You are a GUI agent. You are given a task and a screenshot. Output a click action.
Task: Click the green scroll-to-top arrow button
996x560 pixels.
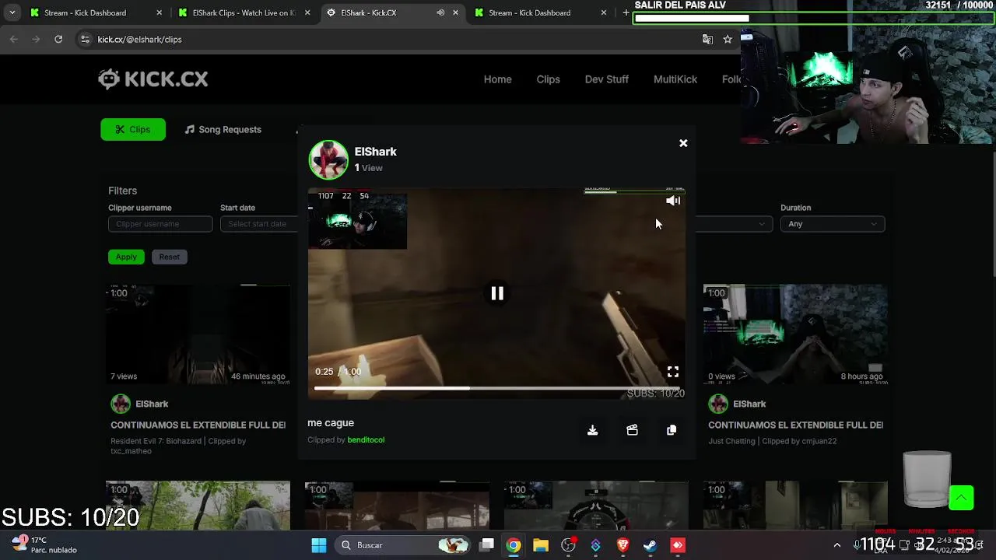point(961,498)
